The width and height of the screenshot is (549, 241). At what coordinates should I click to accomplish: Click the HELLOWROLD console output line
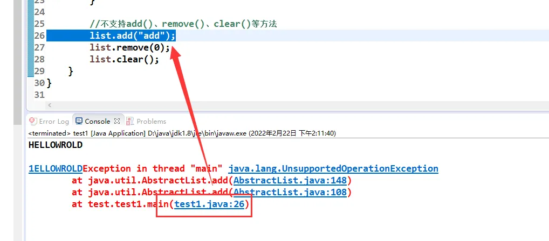pos(56,145)
